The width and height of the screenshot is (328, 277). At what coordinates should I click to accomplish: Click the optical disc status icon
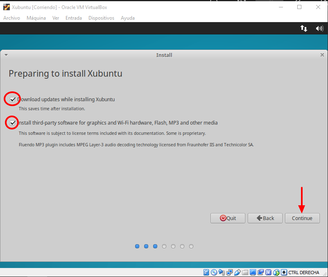point(214,272)
